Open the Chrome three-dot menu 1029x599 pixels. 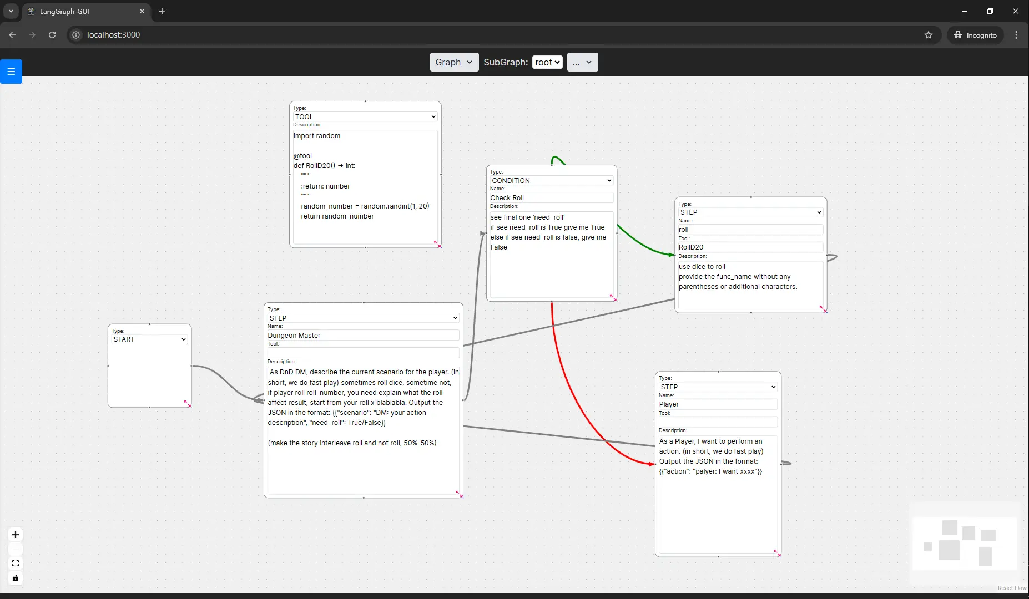click(1016, 35)
